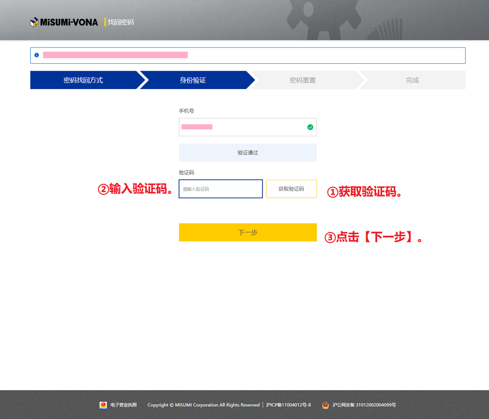Open the 沪ICP备11004012号-8 link
This screenshot has height=419, width=489.
(x=288, y=405)
